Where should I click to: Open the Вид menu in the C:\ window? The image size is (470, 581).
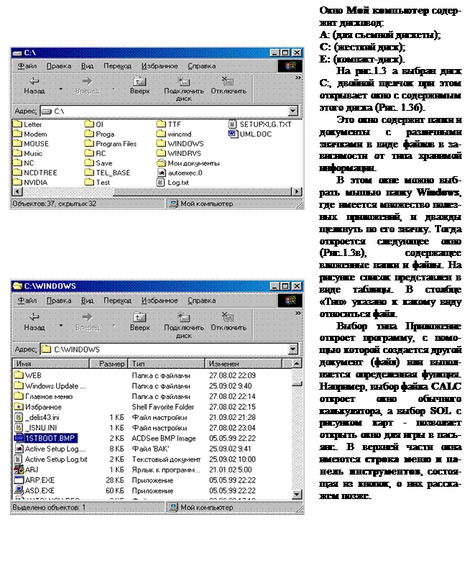(x=88, y=66)
